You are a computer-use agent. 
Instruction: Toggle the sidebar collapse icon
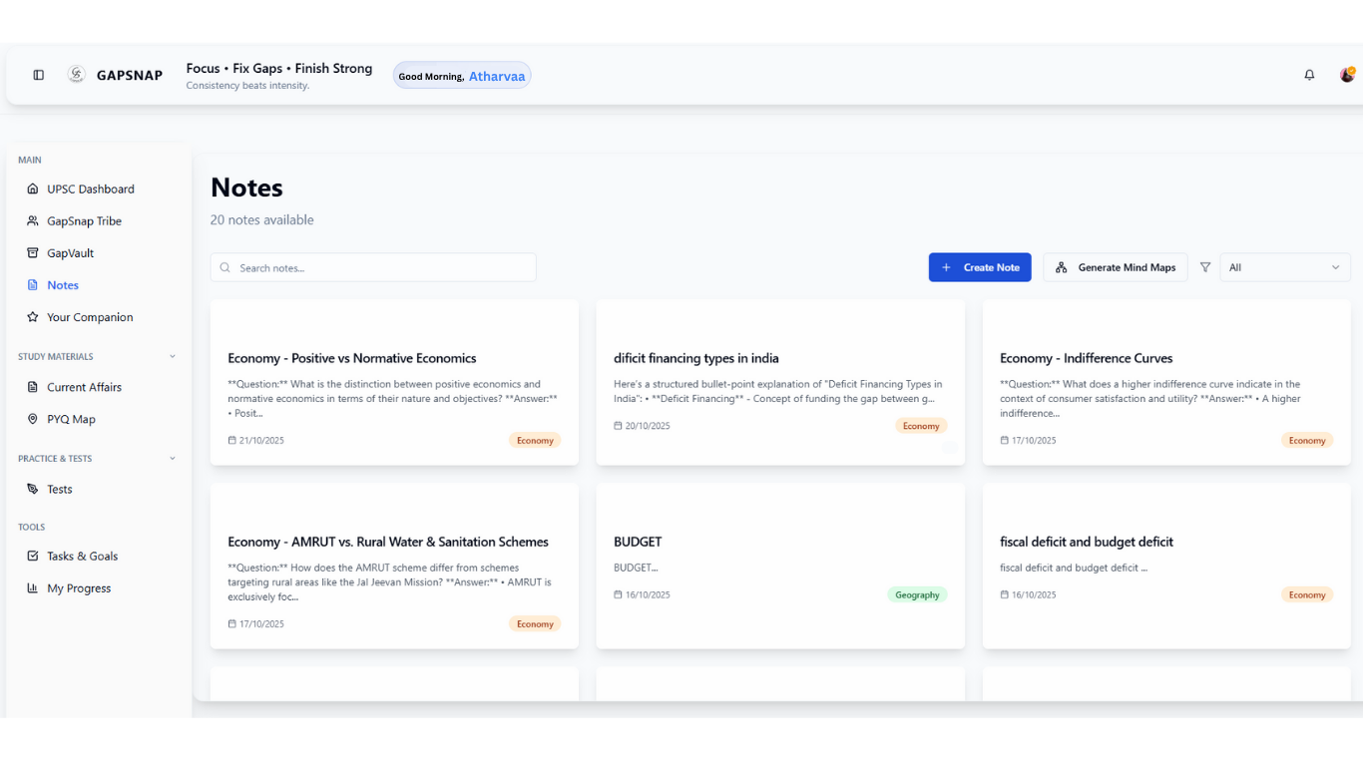pos(39,75)
